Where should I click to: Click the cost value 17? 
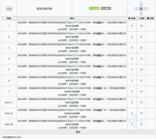(141, 81)
